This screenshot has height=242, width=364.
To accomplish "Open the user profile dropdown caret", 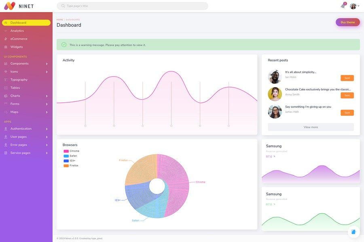I will click(x=358, y=5).
